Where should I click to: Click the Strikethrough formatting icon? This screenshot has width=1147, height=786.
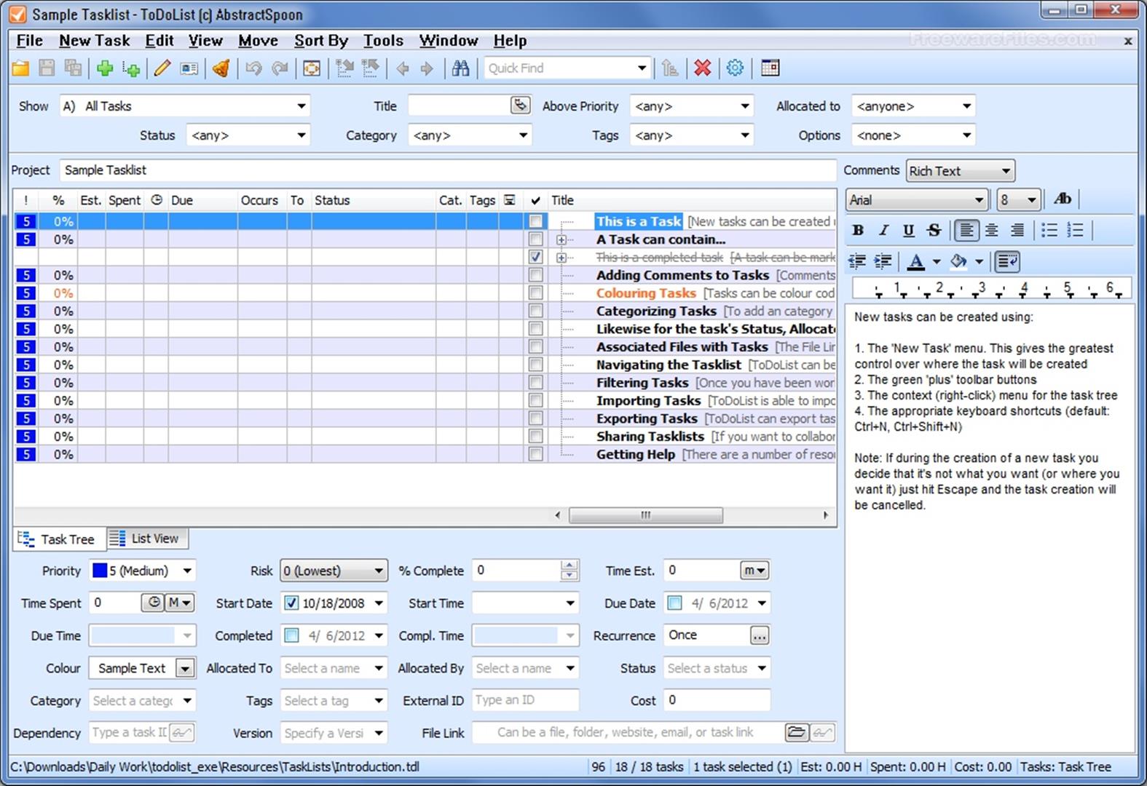(934, 231)
